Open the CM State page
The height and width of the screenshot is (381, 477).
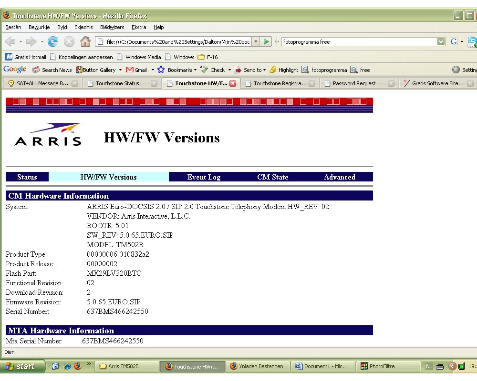[x=272, y=177]
